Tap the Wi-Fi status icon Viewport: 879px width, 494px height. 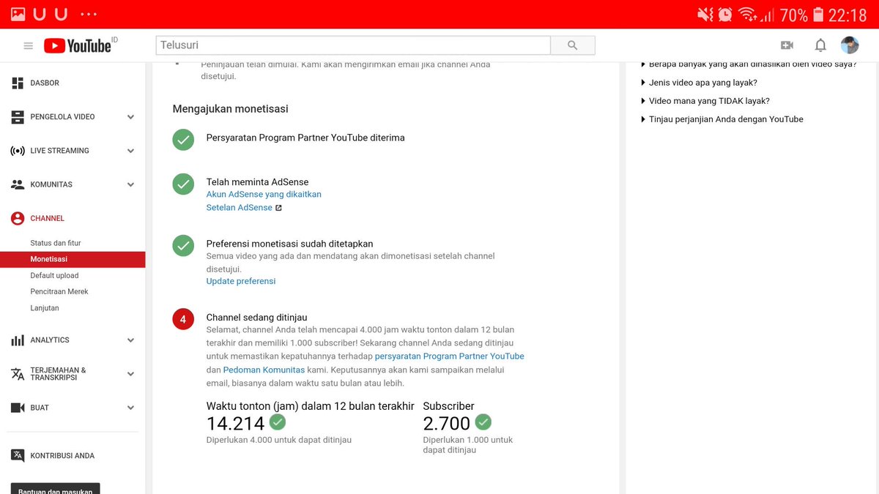(x=747, y=15)
